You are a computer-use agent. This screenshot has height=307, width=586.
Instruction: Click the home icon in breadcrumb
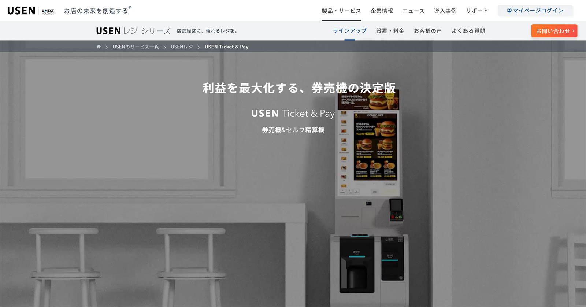99,47
